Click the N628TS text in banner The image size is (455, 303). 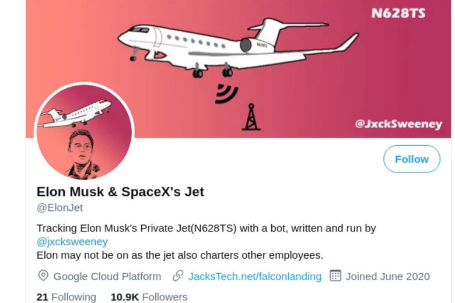(x=398, y=13)
